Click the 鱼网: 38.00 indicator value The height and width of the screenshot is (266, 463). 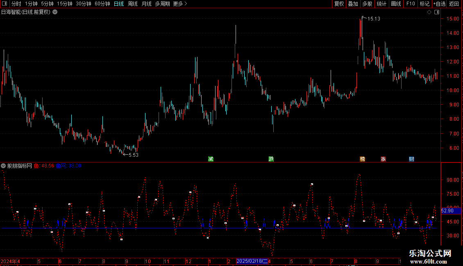pos(68,166)
